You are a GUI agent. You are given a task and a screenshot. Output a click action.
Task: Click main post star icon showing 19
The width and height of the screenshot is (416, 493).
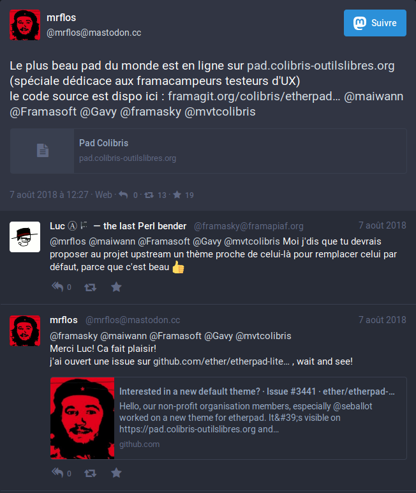pos(177,195)
